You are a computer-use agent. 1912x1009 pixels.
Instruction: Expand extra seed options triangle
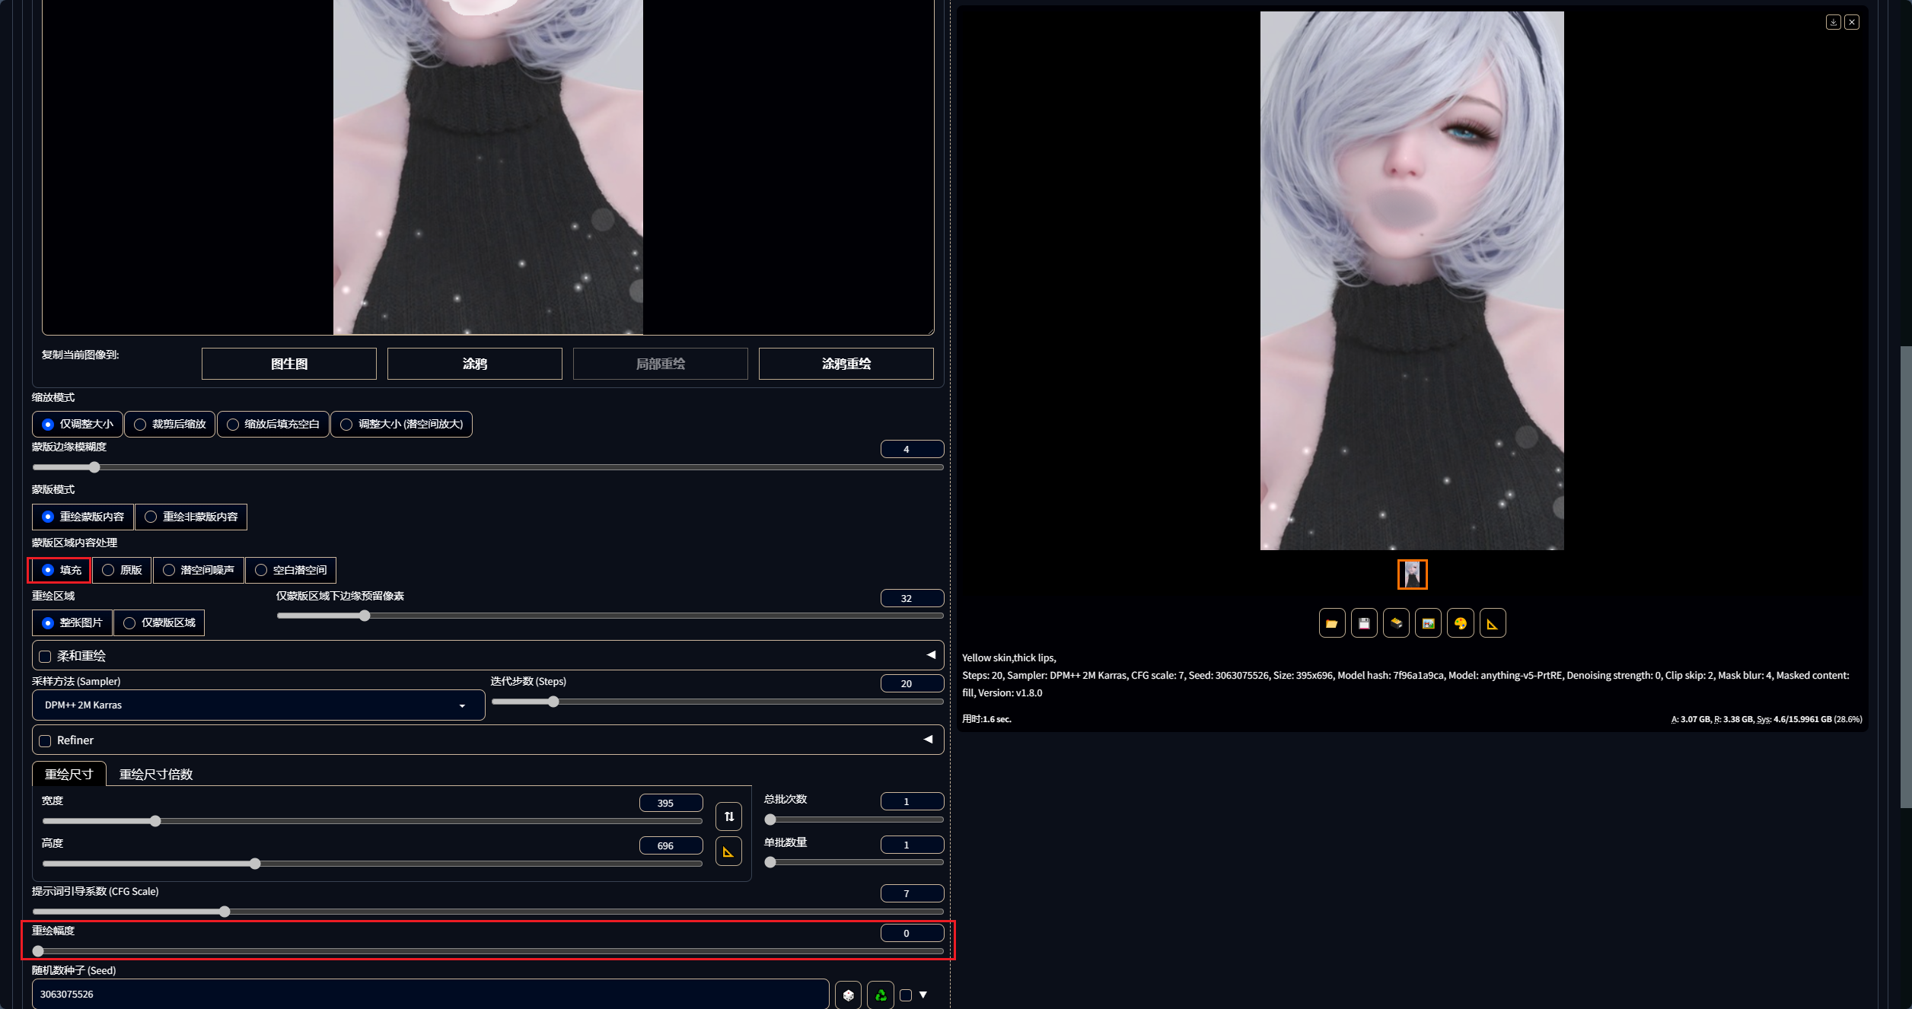[923, 995]
